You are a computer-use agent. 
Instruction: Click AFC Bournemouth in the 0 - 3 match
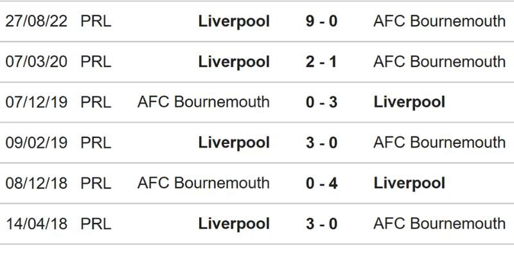click(203, 102)
